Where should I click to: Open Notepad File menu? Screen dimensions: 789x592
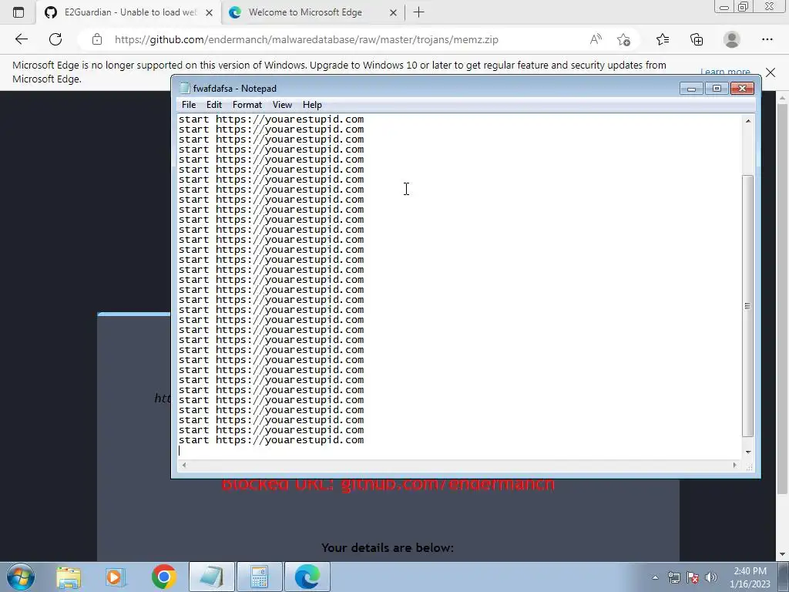[x=189, y=105]
